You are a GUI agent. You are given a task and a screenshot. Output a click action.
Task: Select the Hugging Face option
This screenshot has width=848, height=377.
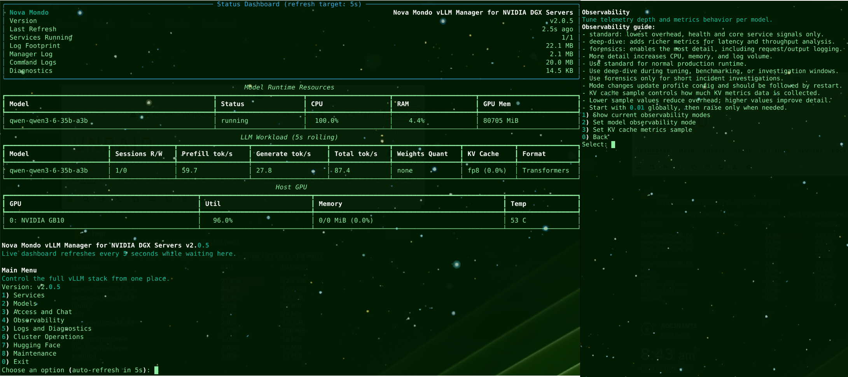(31, 345)
